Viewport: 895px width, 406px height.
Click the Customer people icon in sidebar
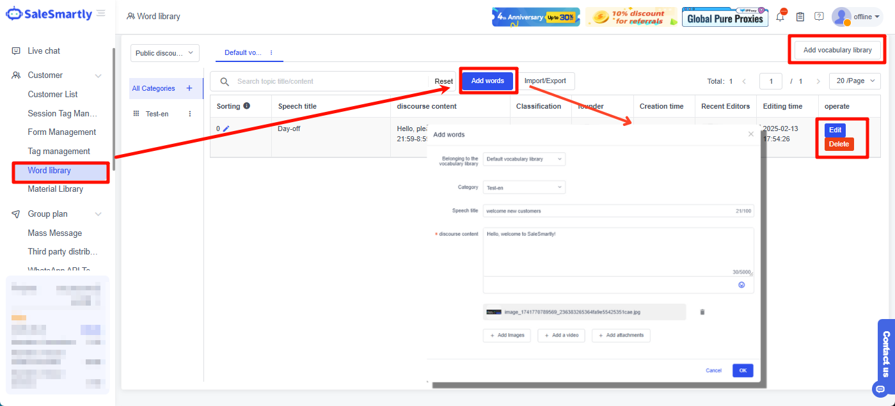point(16,75)
